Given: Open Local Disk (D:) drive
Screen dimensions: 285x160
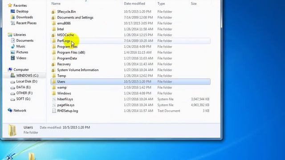Looking at the screenshot, I should coord(27,81).
